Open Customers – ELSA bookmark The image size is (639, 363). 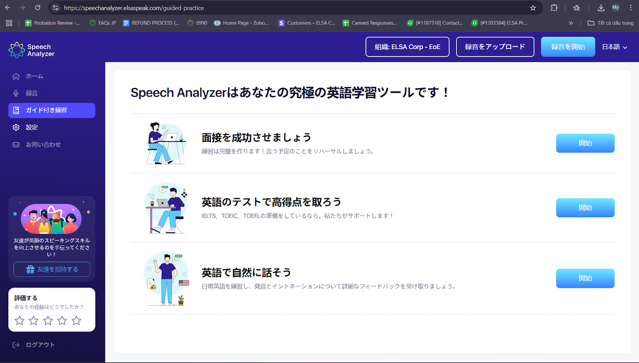point(307,23)
